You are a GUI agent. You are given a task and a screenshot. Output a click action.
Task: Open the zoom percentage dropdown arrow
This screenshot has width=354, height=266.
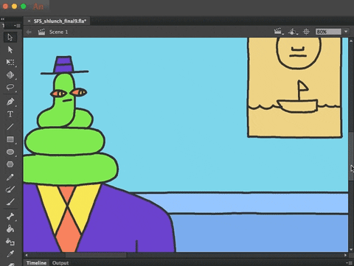click(346, 32)
